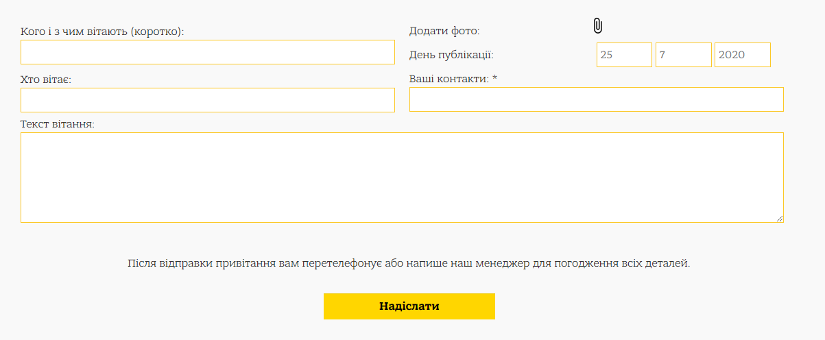The width and height of the screenshot is (825, 340).
Task: Click the 'Додати фото:' label
Action: 444,31
